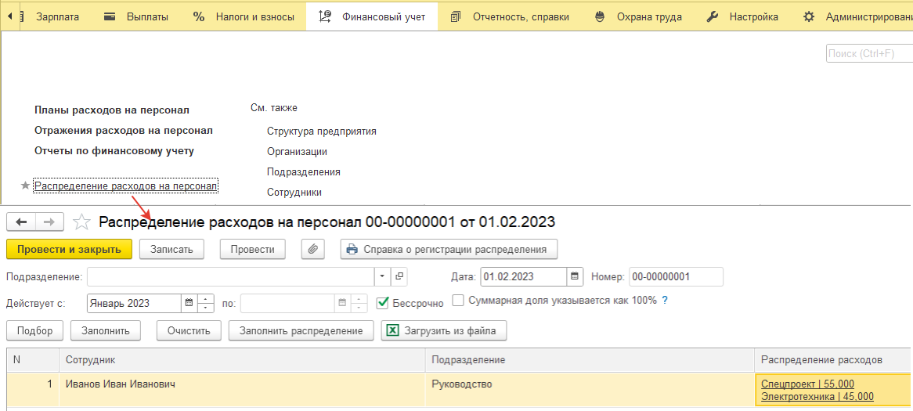Open the selected Подразделение with the open icon
913x411 pixels.
click(x=399, y=276)
